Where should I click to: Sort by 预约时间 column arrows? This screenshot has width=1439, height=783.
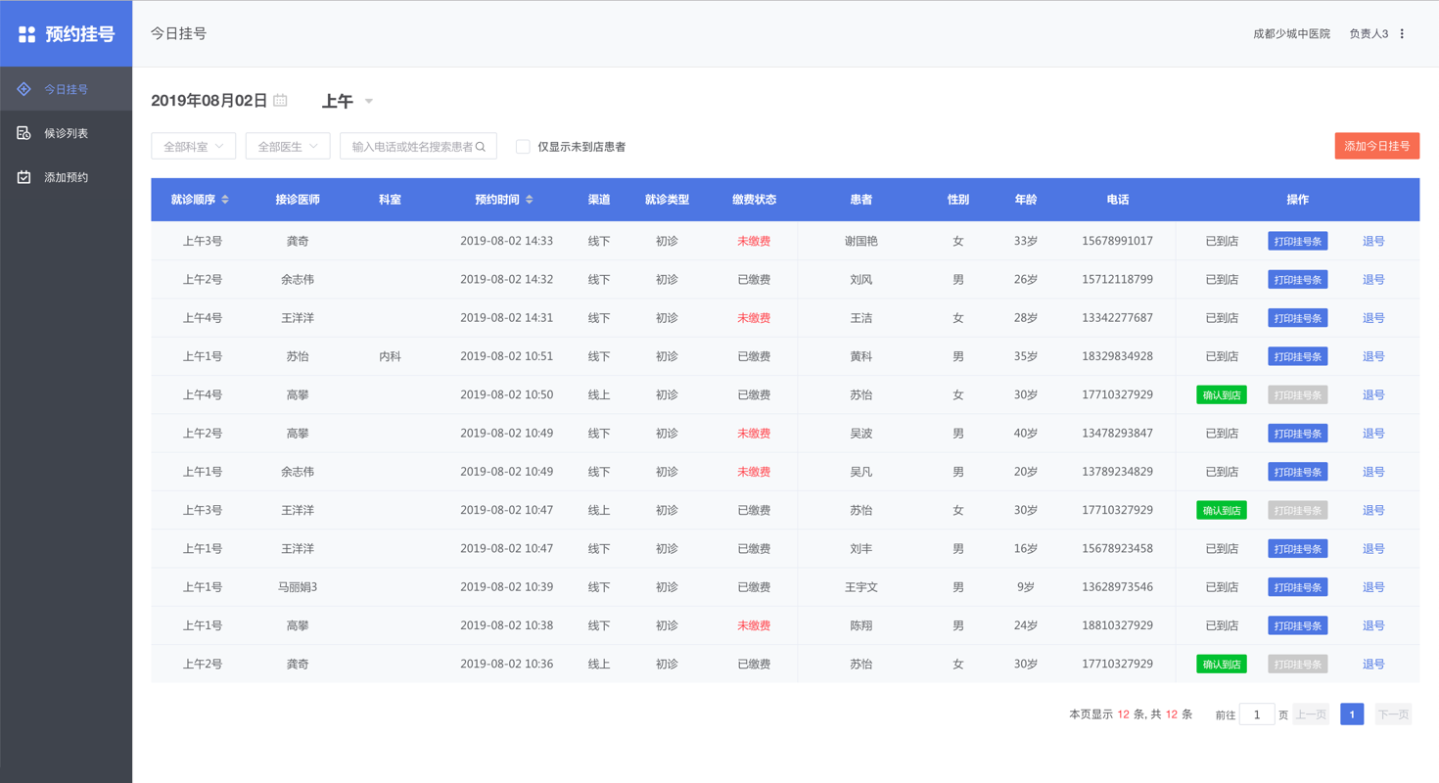tap(530, 200)
